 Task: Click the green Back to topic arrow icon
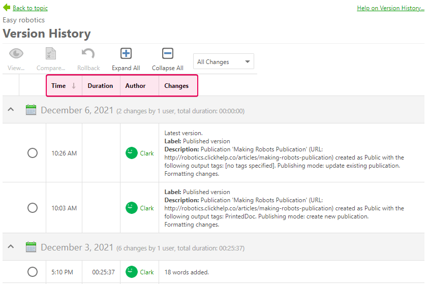click(x=7, y=8)
